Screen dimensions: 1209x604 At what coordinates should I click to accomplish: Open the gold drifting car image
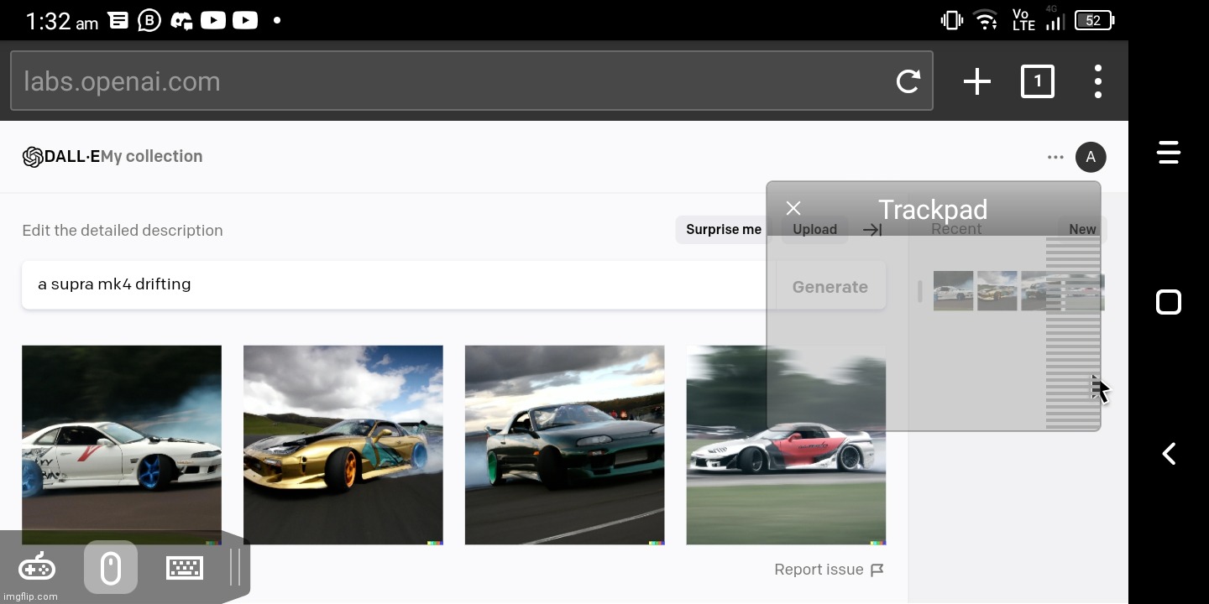343,445
